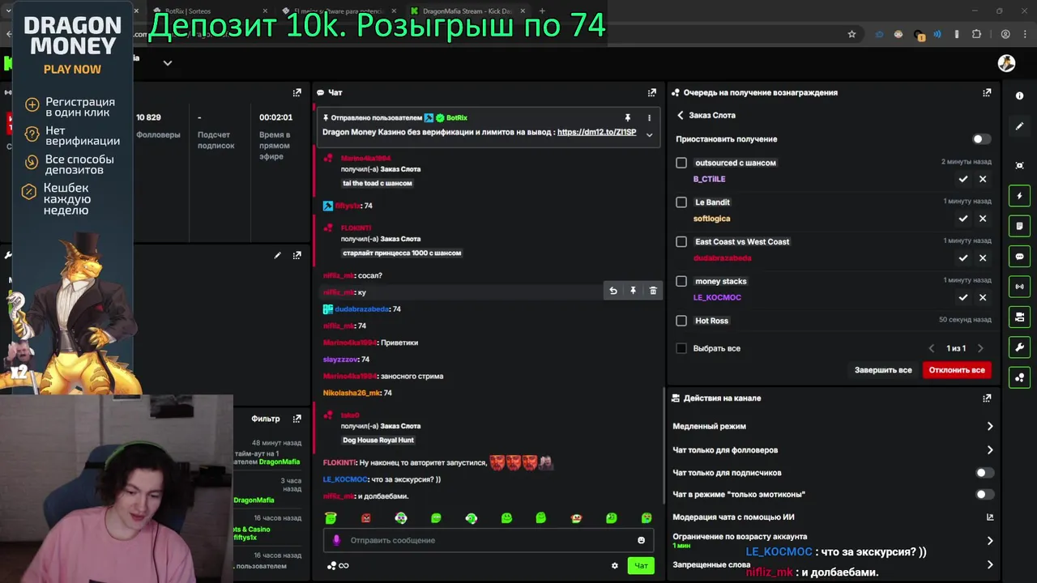Open the Фильтр option in log panel
1037x583 pixels.
266,419
